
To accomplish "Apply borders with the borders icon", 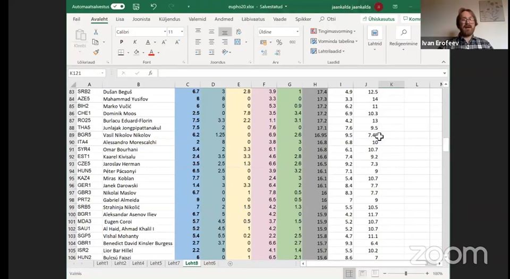I will coord(121,53).
